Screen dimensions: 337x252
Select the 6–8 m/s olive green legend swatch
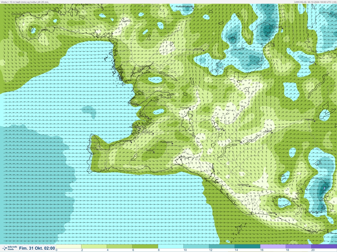point(145,246)
